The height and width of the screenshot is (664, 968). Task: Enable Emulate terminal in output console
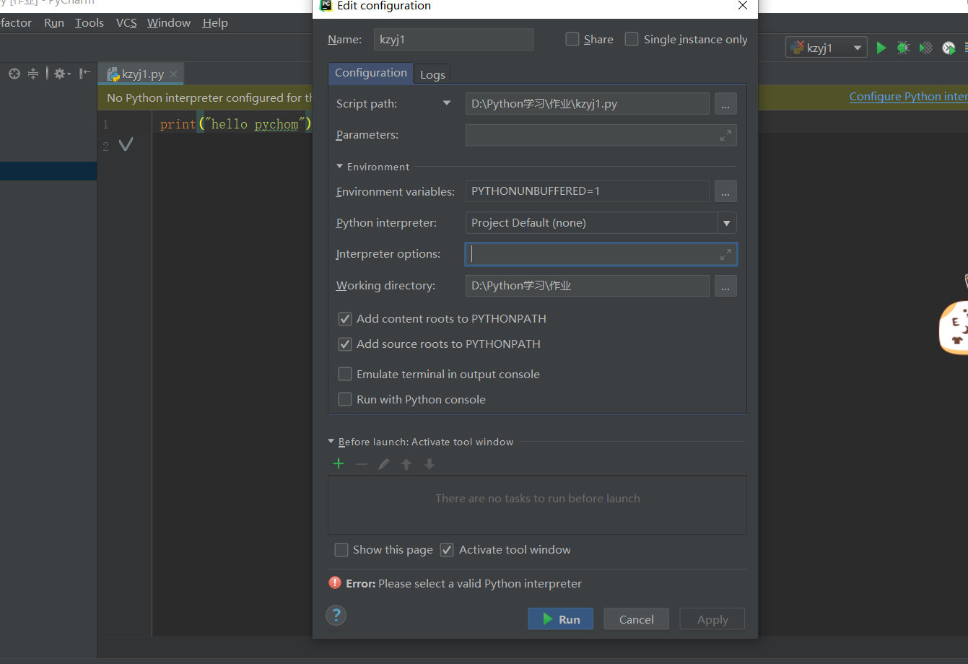click(x=345, y=374)
